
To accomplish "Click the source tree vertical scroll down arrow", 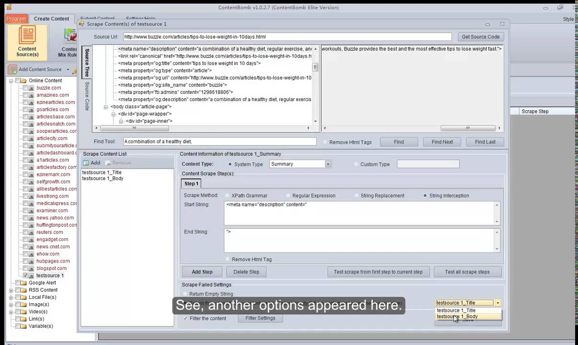I will pyautogui.click(x=315, y=121).
